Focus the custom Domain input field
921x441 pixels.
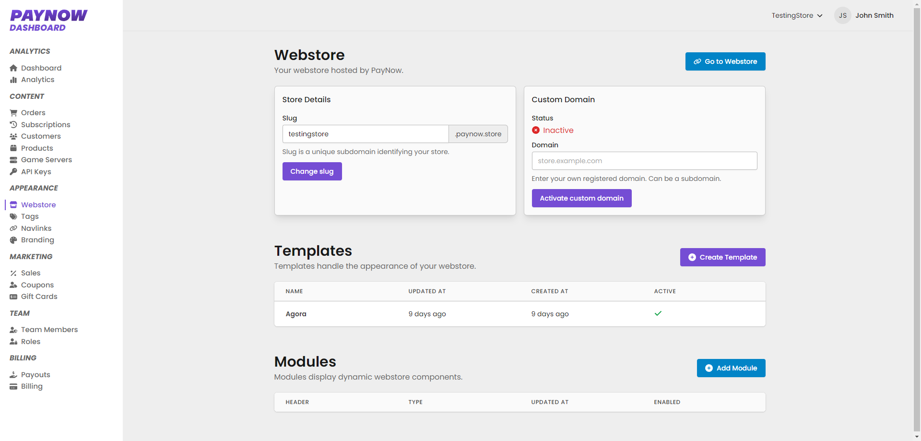click(x=644, y=161)
